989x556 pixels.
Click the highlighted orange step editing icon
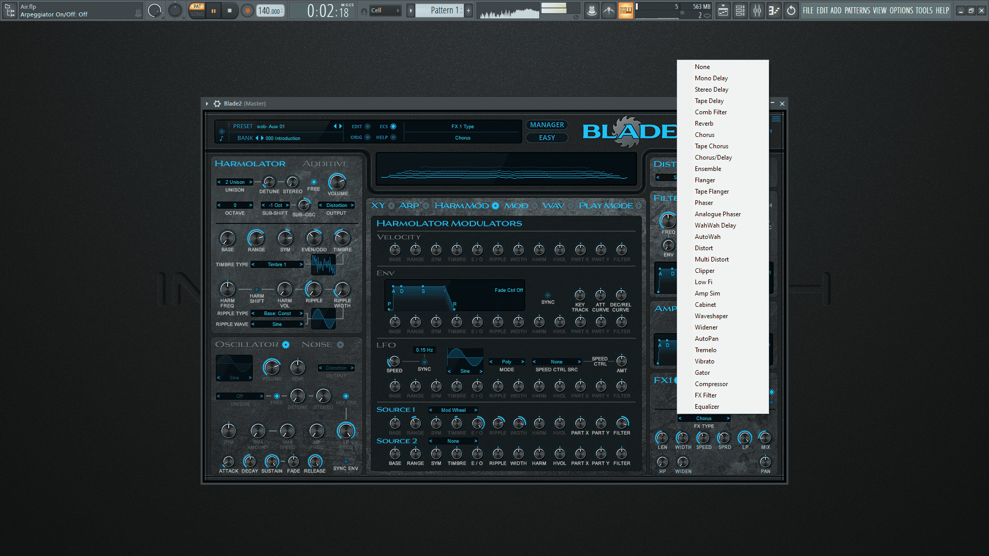click(625, 10)
